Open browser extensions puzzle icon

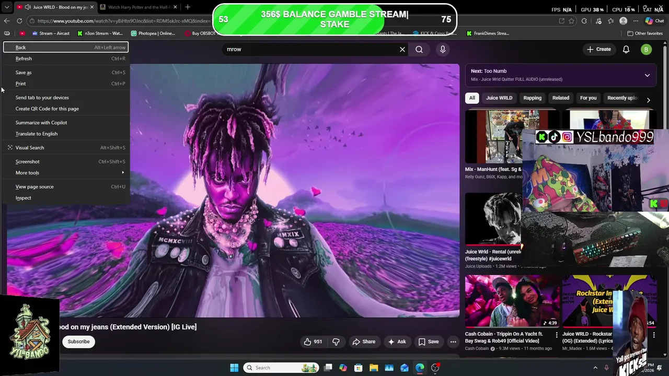point(584,21)
